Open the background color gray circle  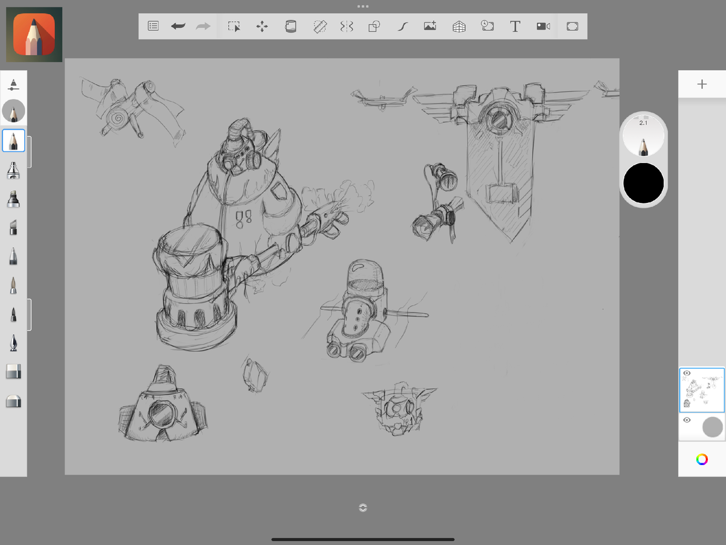712,426
